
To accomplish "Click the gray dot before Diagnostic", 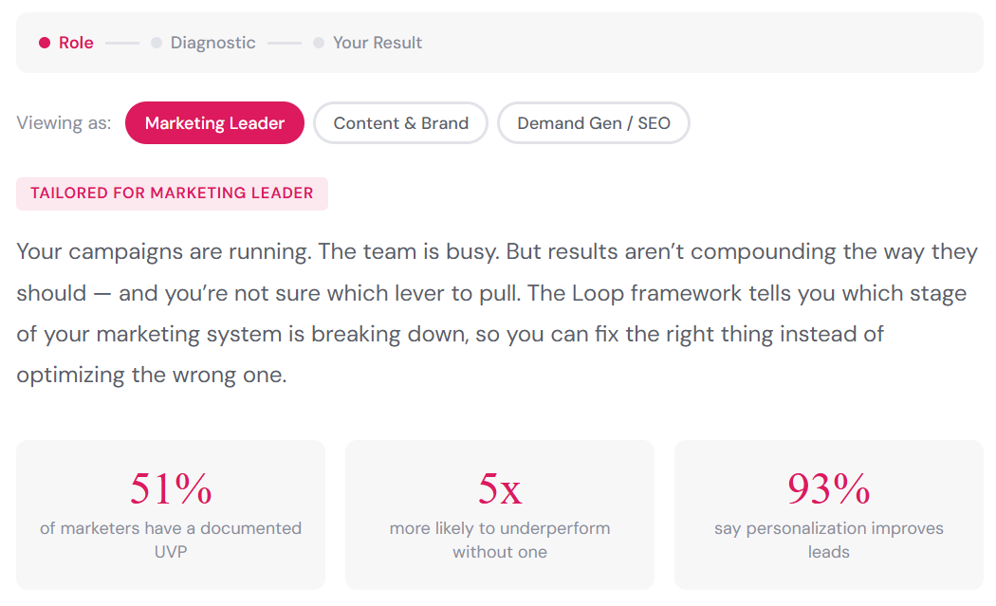I will [x=157, y=43].
